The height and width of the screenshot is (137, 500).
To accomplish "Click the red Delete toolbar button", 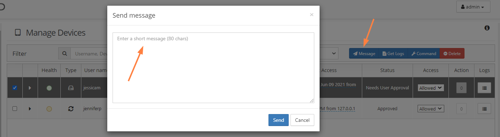I will pos(452,54).
